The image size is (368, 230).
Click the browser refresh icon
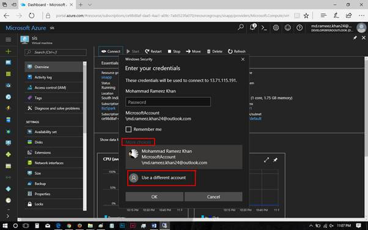pyautogui.click(x=31, y=15)
